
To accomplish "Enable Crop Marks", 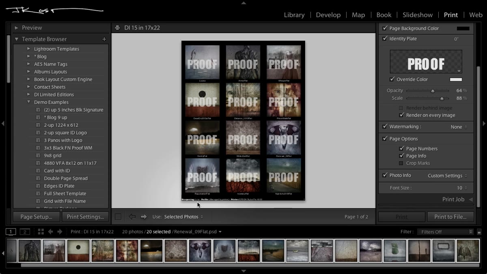I will coord(401,163).
